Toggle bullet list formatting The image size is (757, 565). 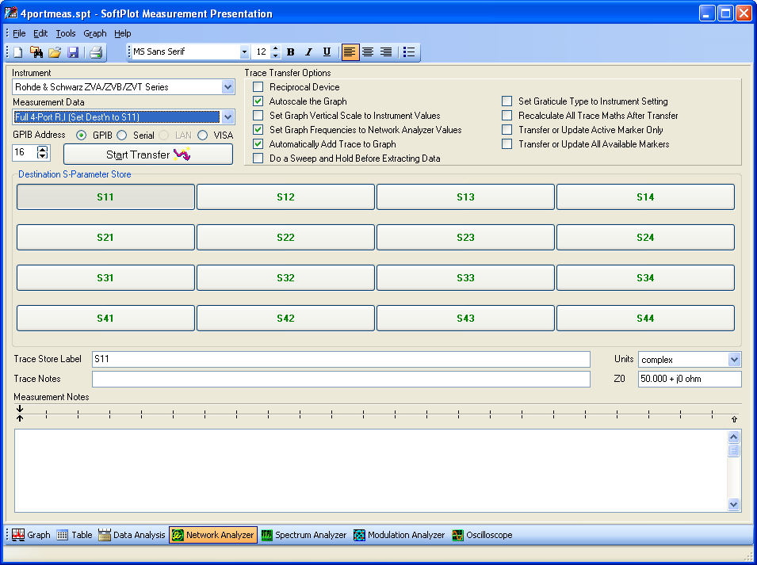[x=409, y=52]
